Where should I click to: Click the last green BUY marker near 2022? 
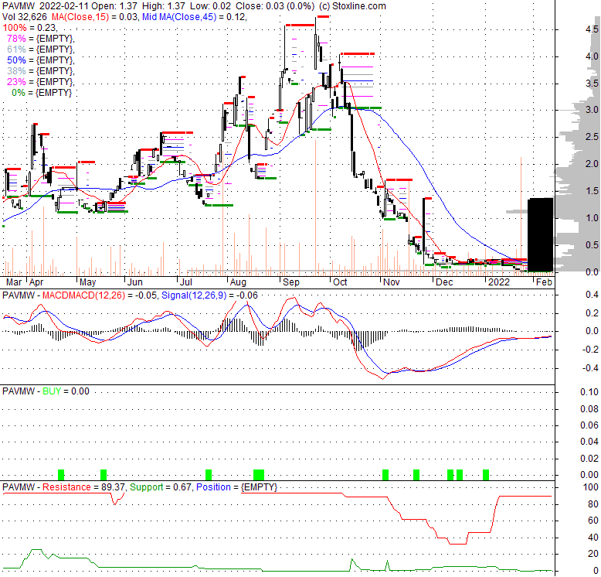[486, 475]
